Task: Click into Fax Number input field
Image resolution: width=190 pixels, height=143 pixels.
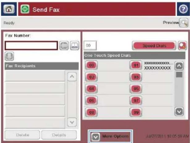Action: 31,46
